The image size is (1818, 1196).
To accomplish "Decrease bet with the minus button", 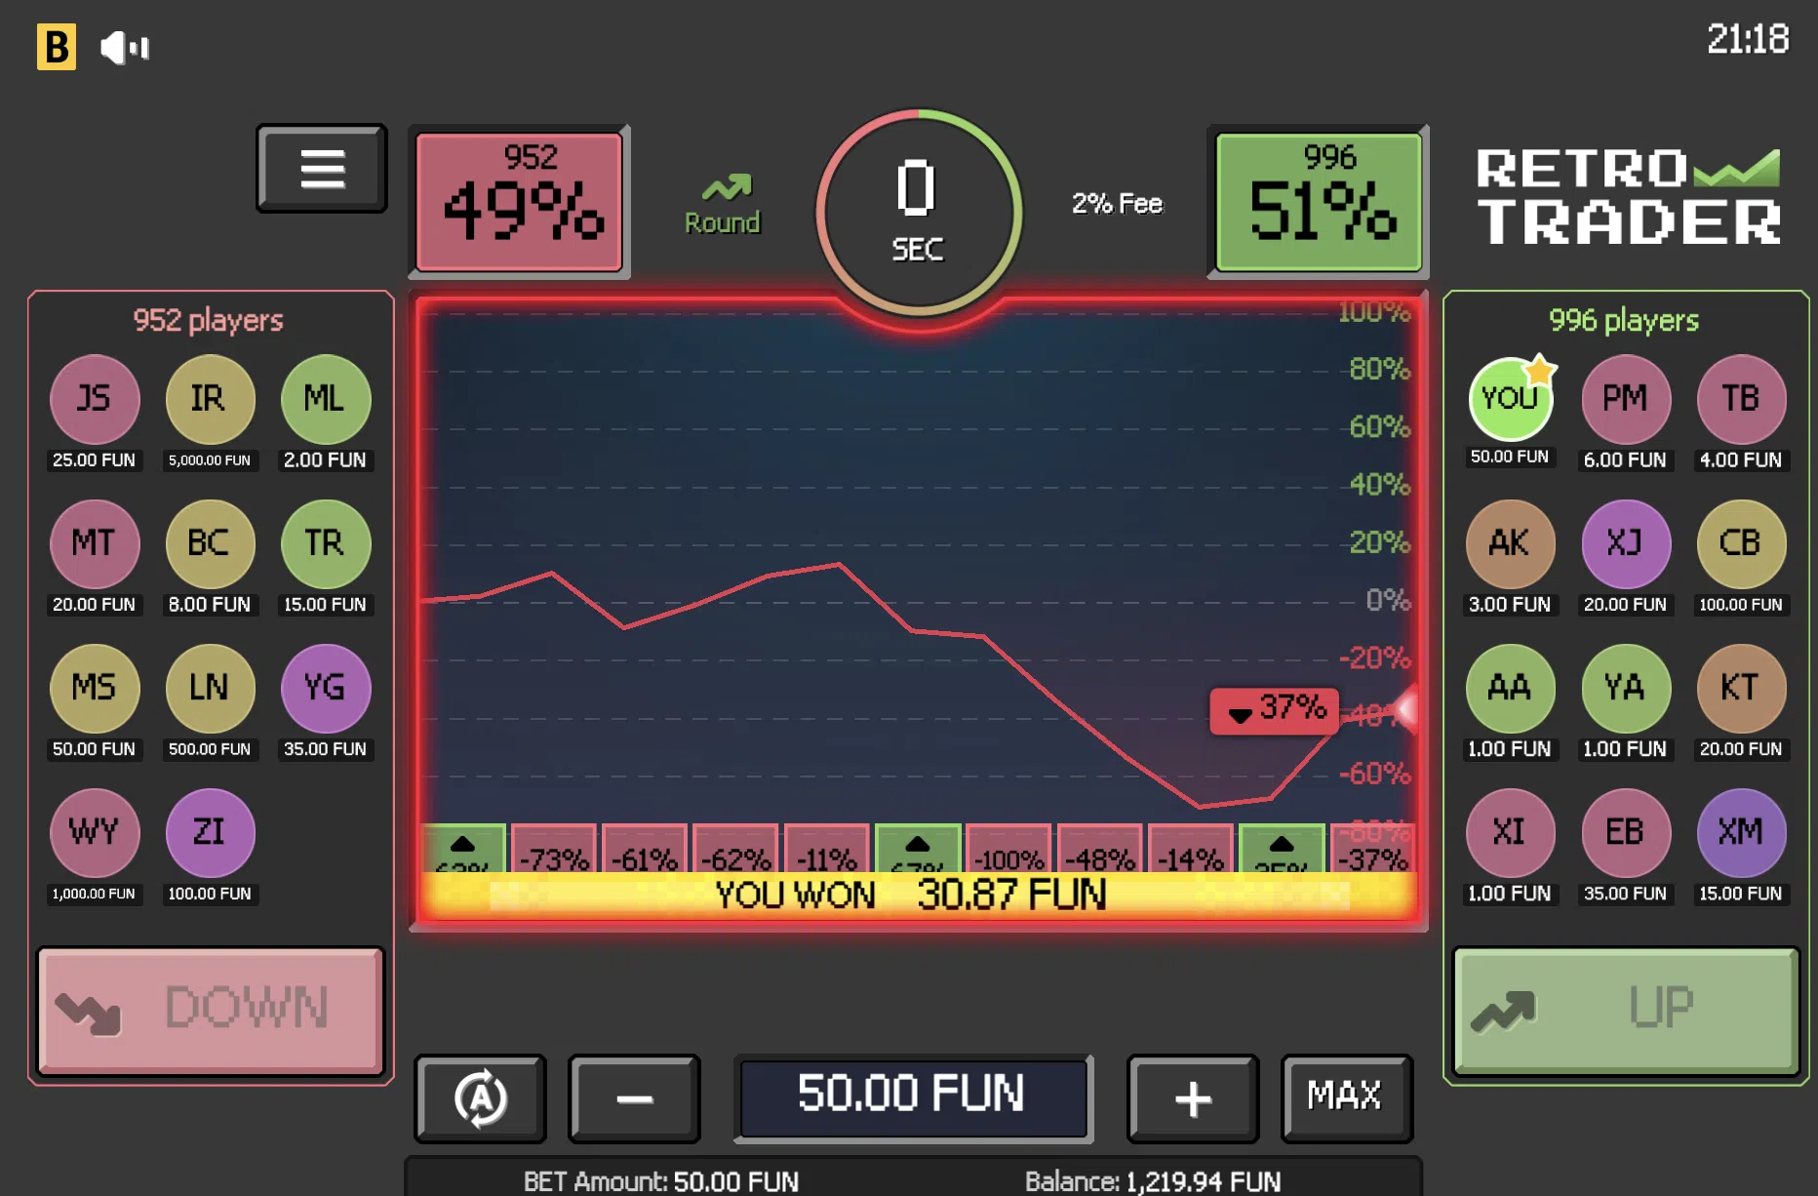I will point(634,1098).
